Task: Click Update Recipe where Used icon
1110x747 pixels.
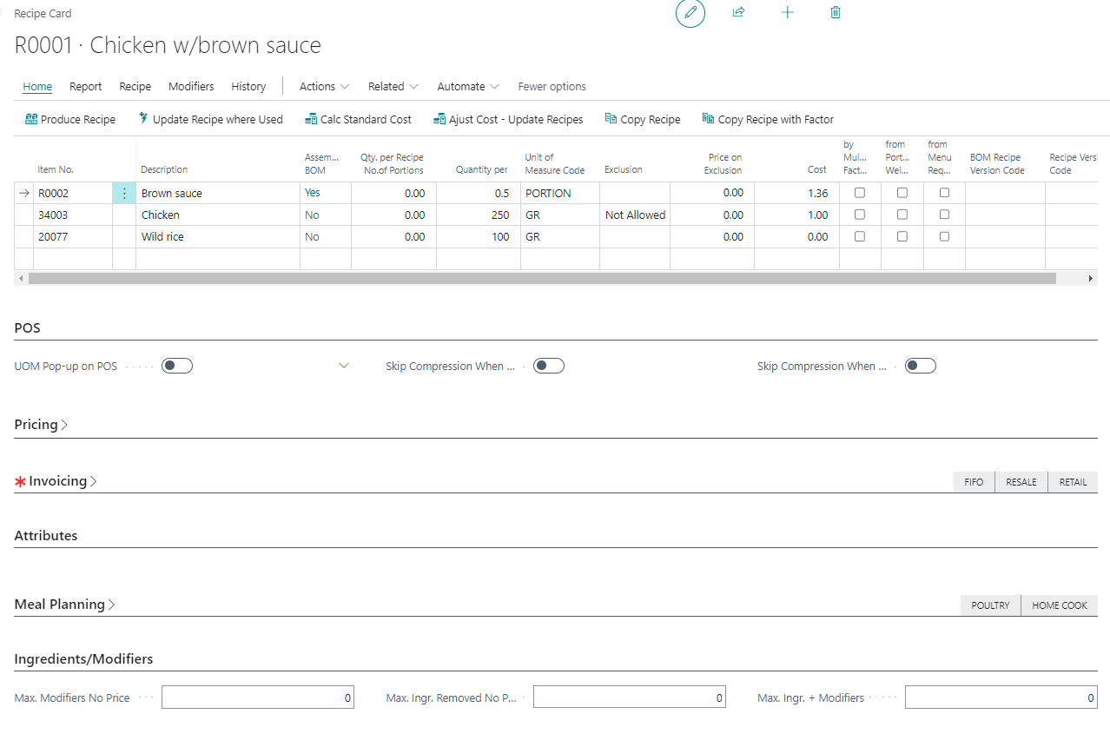Action: coord(143,119)
